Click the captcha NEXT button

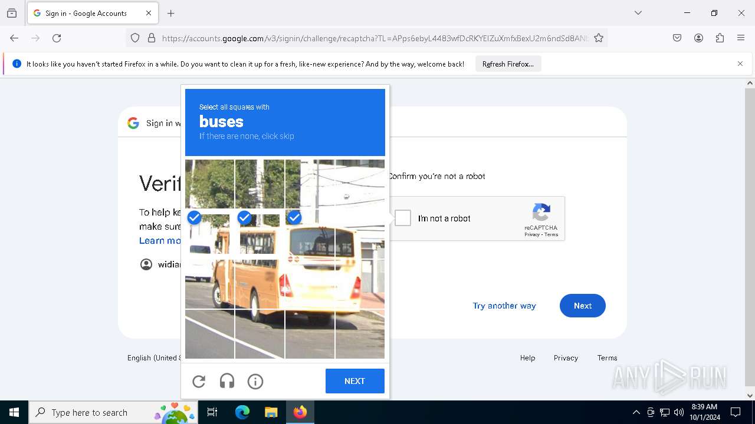354,381
